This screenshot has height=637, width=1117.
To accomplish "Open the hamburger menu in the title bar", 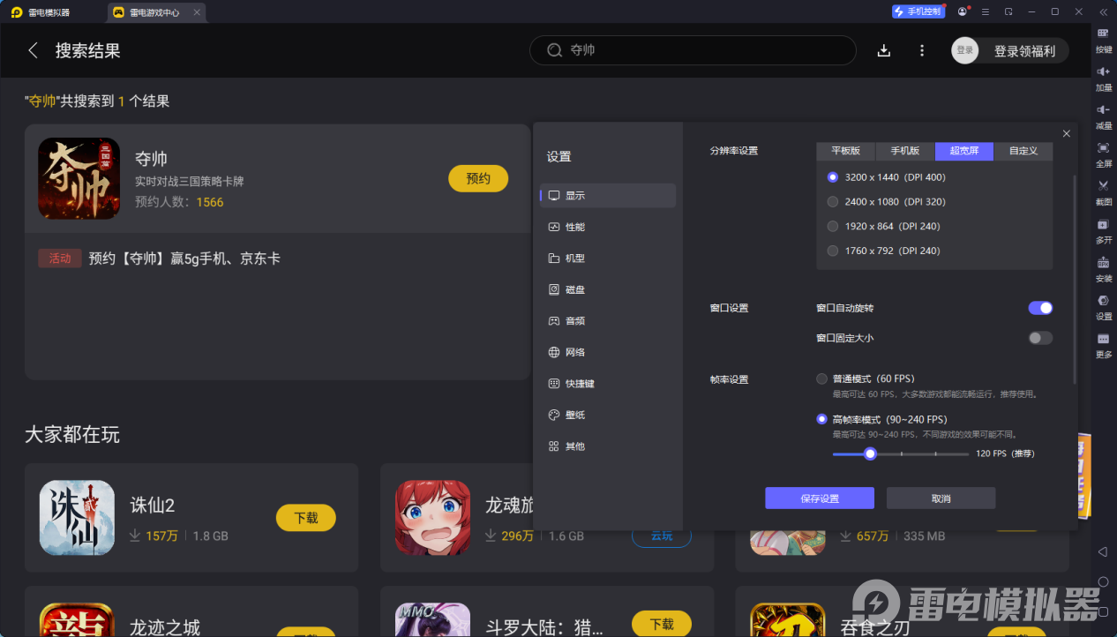I will coord(985,11).
